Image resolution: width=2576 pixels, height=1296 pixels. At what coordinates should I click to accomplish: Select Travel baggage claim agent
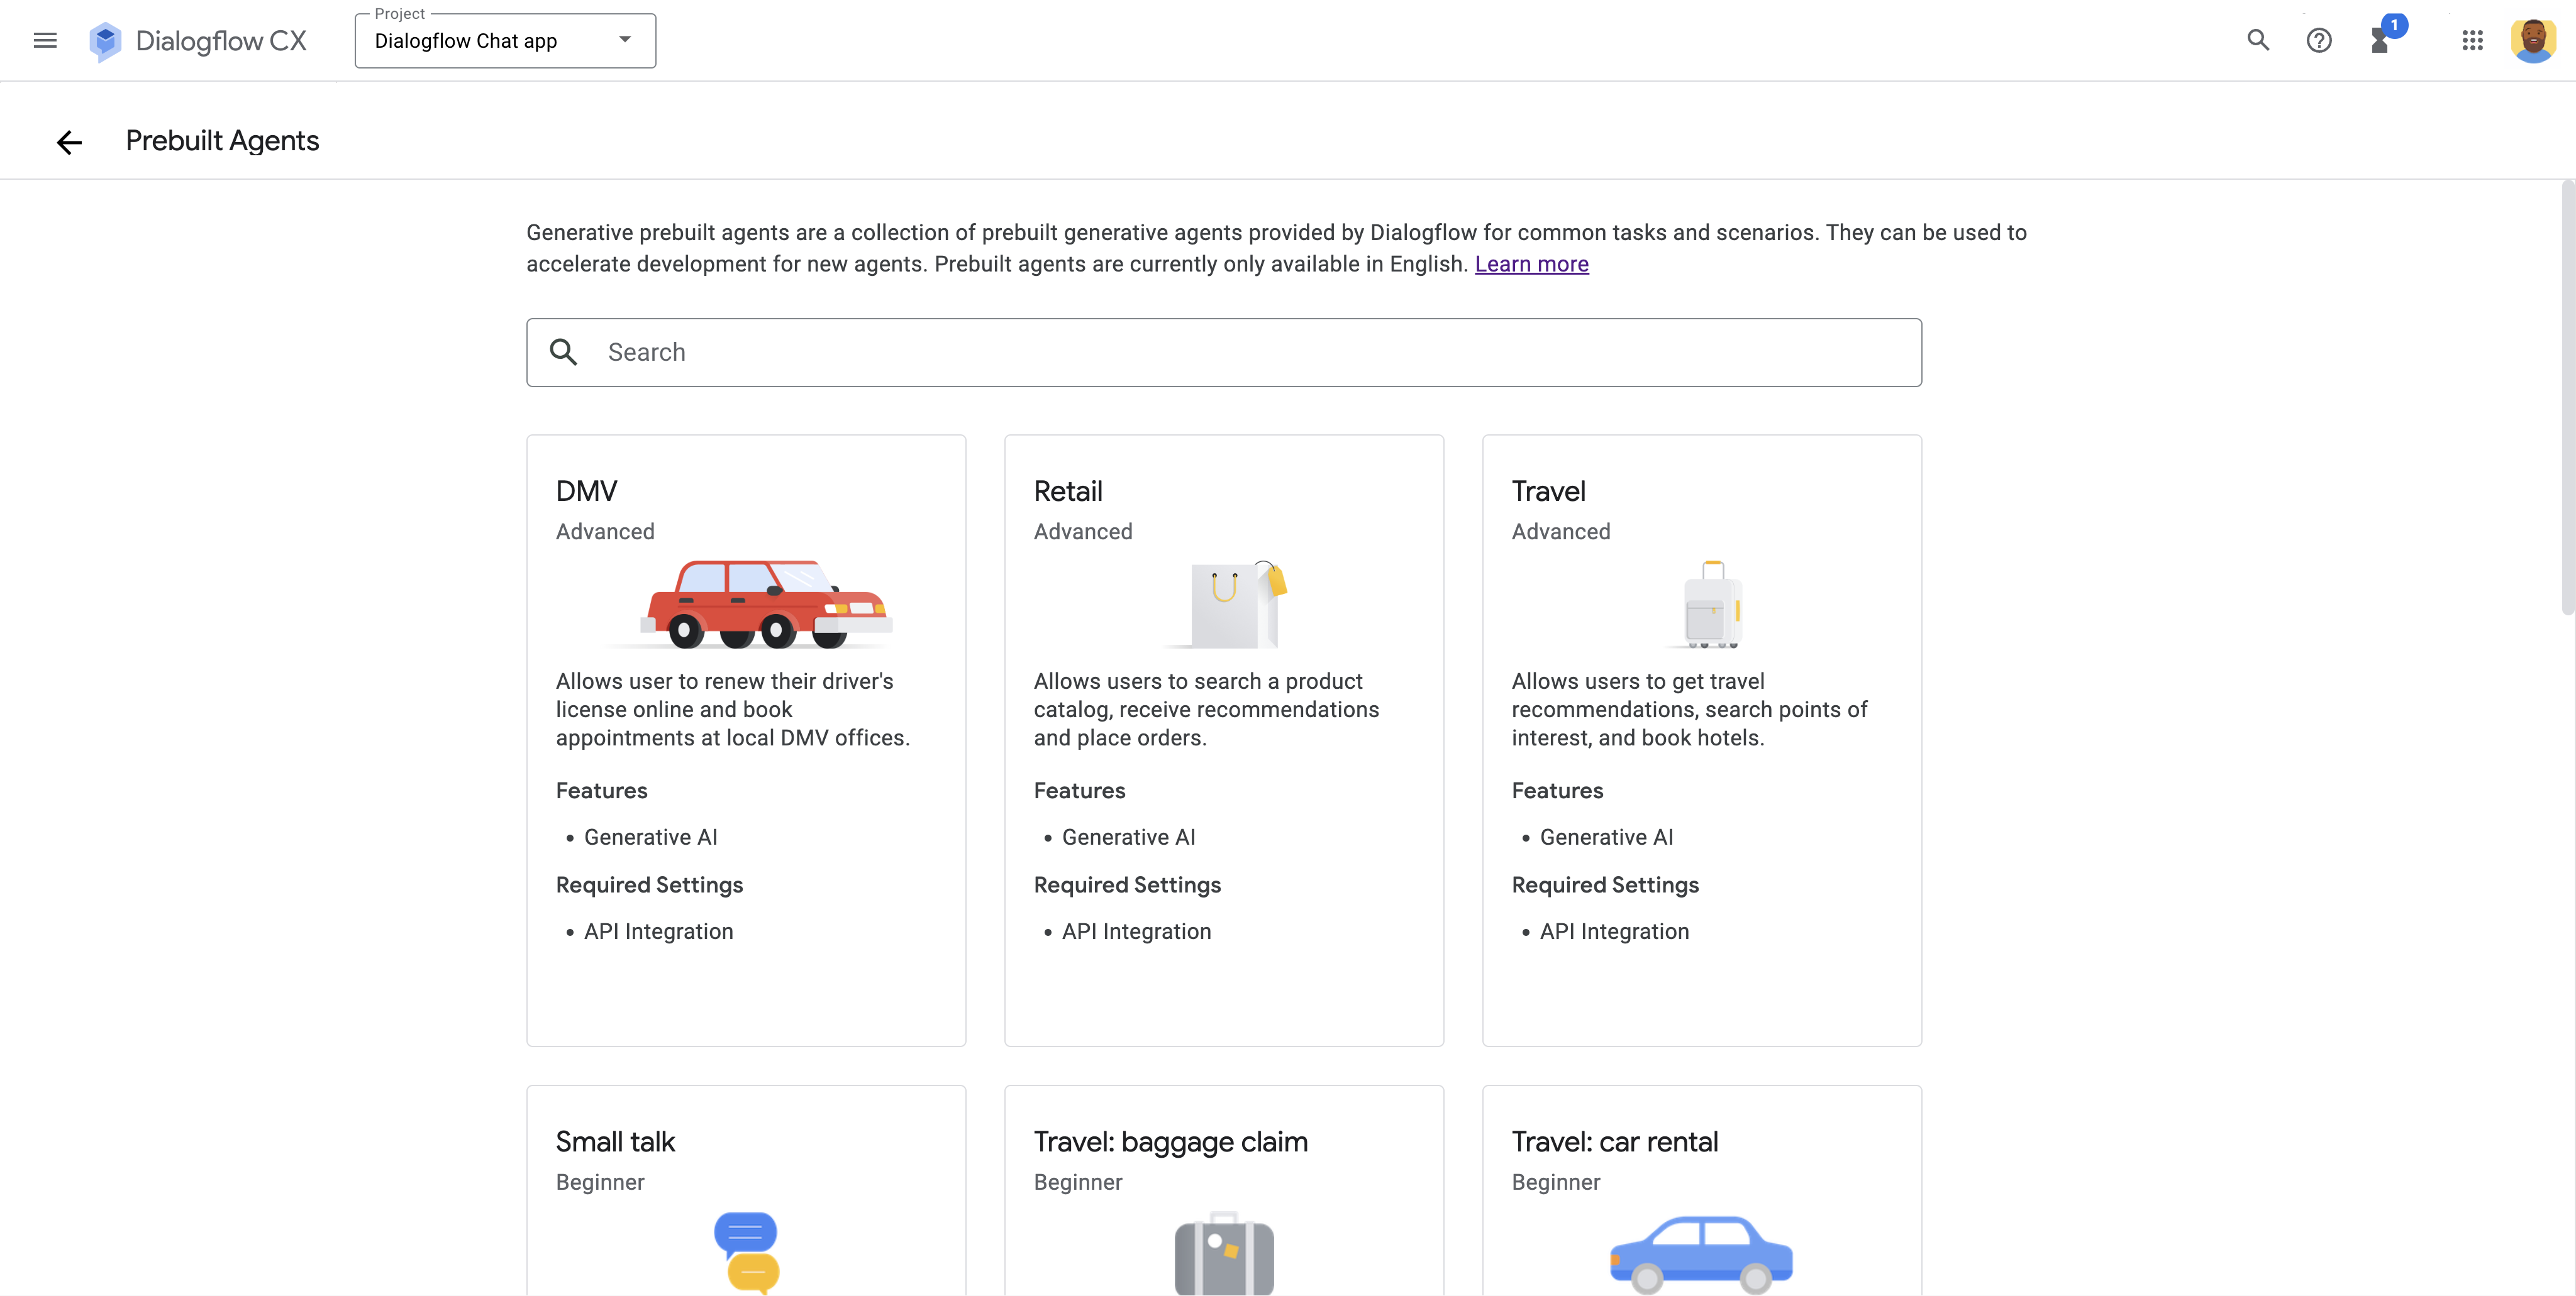click(x=1223, y=1190)
